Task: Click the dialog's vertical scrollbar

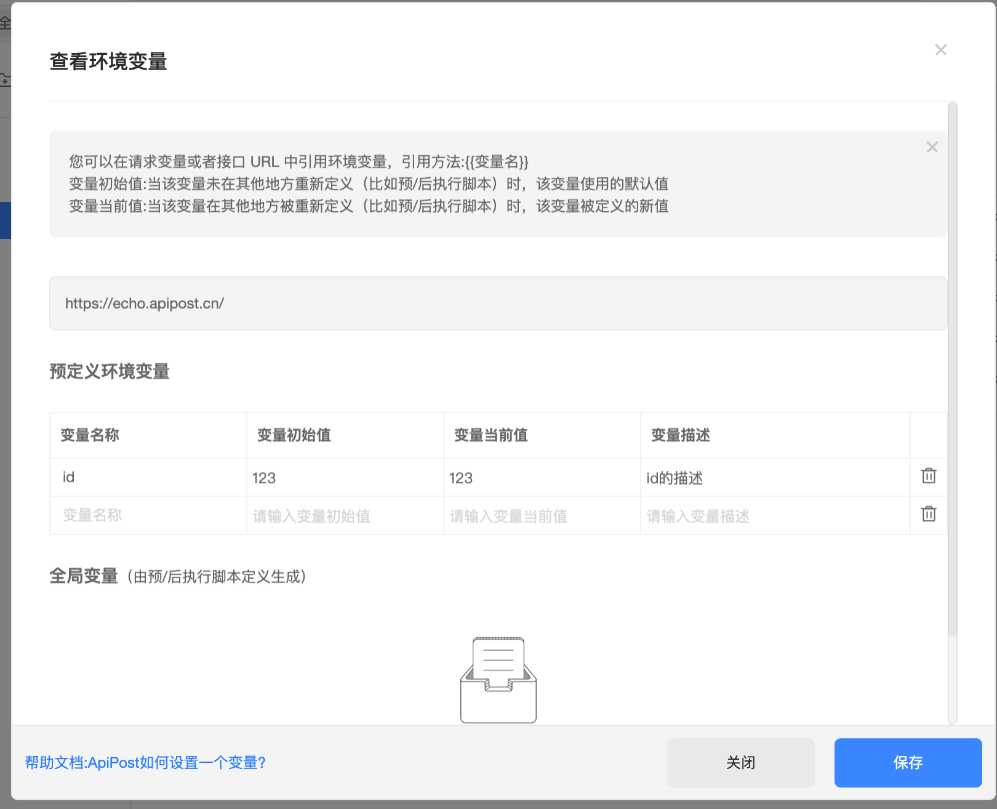Action: pyautogui.click(x=953, y=369)
